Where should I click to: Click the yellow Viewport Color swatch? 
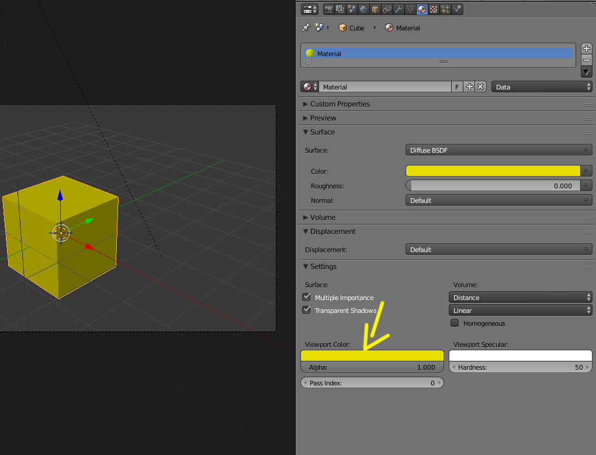pos(372,356)
